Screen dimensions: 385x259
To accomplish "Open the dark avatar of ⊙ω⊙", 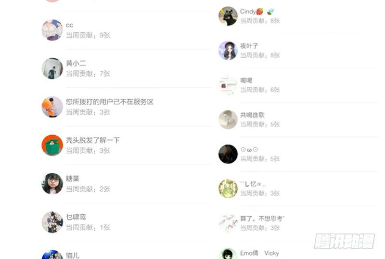I will click(228, 154).
